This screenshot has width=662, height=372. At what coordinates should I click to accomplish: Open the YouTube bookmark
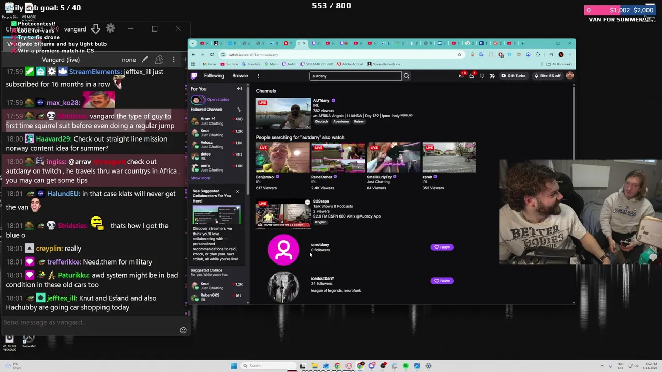click(x=229, y=64)
